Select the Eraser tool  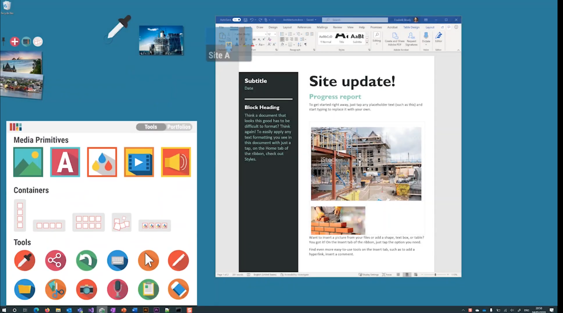click(178, 289)
